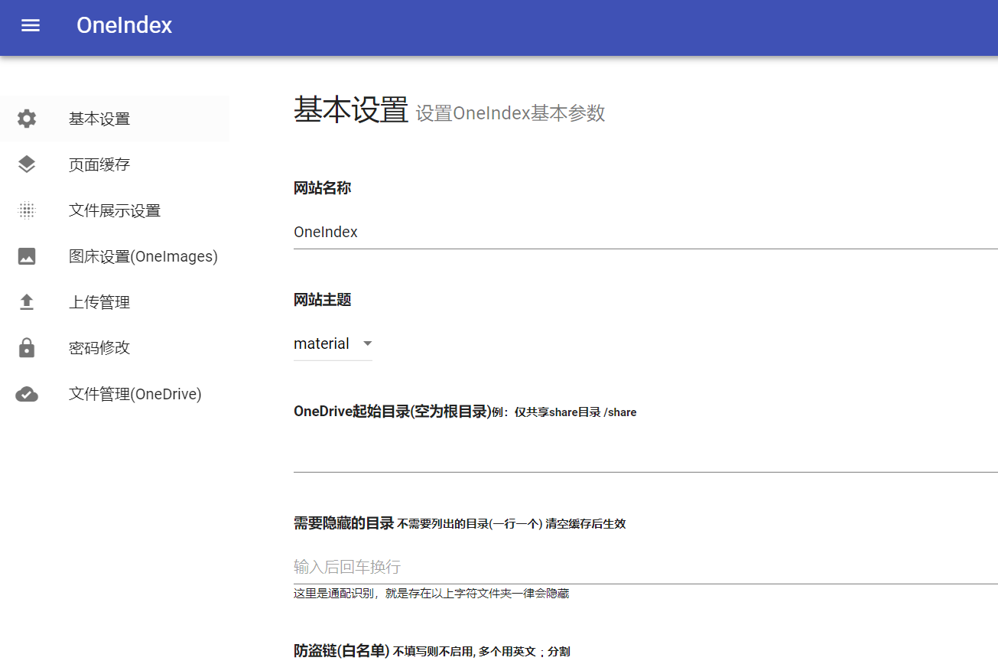Image resolution: width=998 pixels, height=664 pixels.
Task: Expand the website theme dropdown arrow
Action: coord(367,344)
